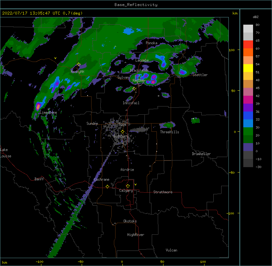
Task: Click the Strathmore label
Action: tap(163, 192)
